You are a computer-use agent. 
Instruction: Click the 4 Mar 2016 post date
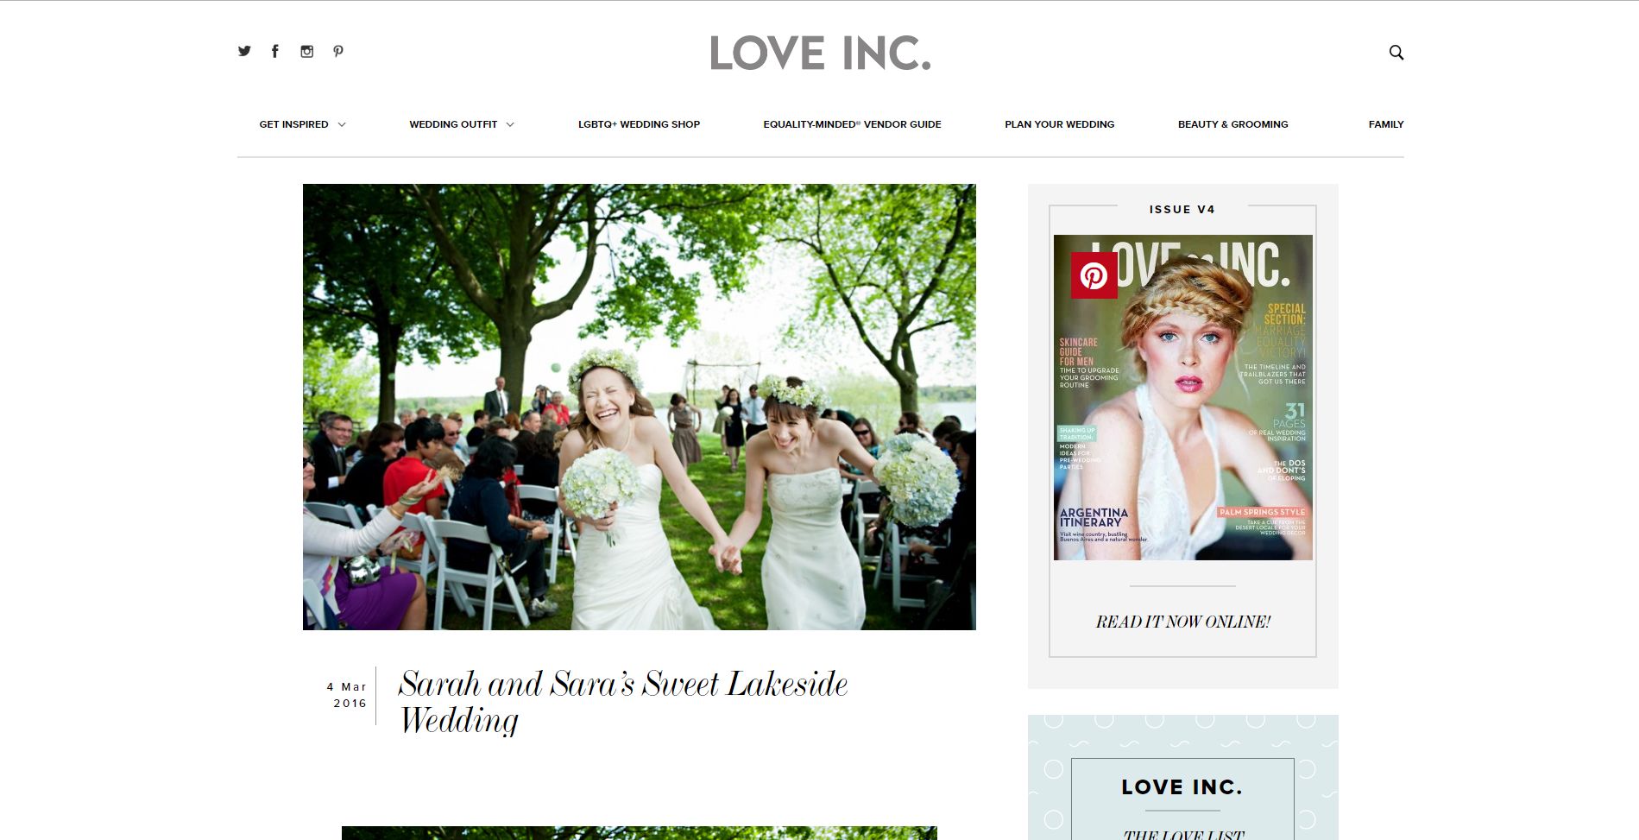click(347, 695)
